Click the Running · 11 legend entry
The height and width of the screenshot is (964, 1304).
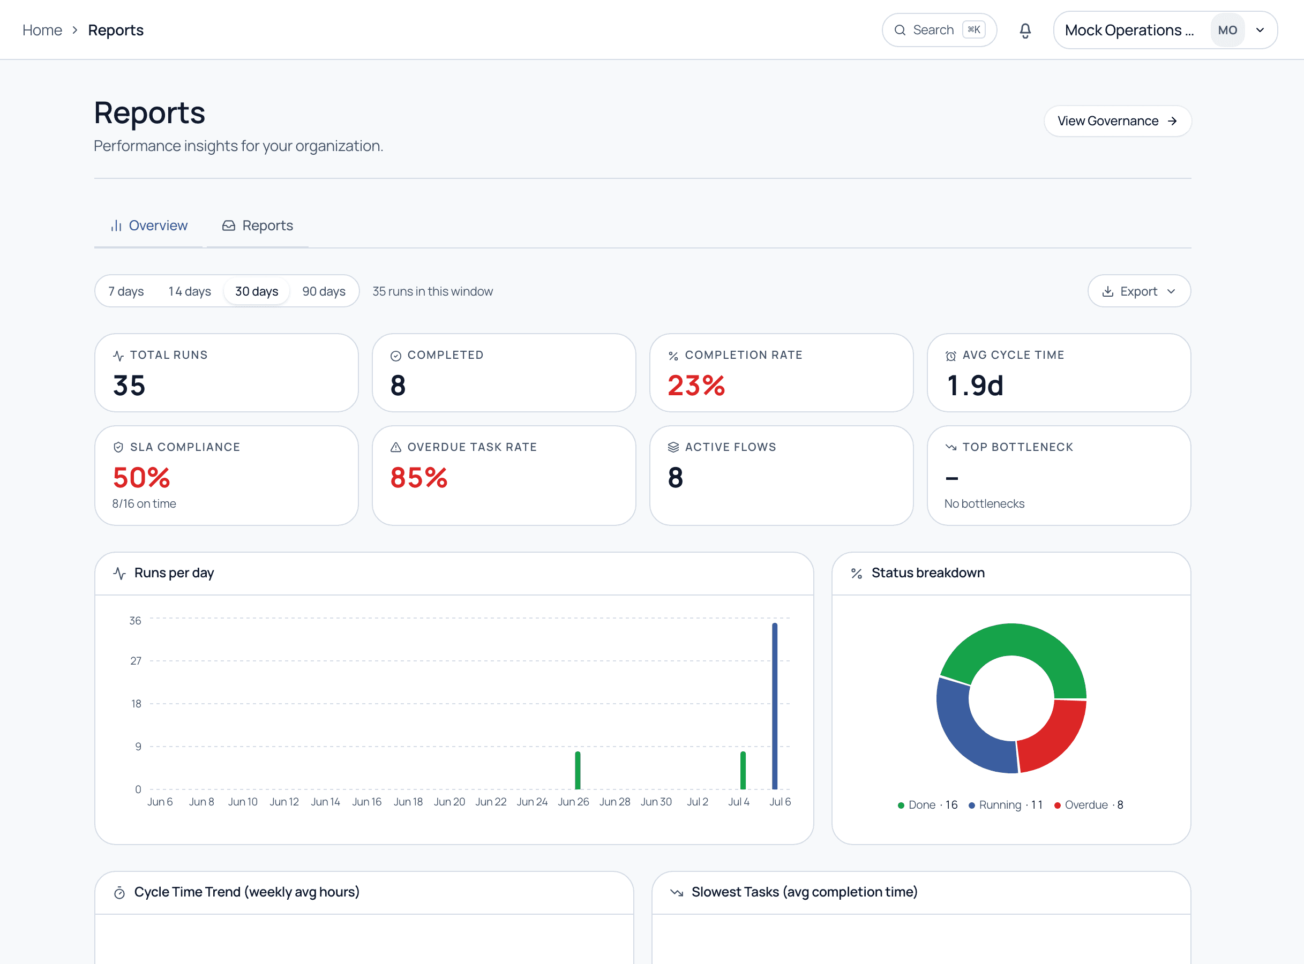click(1005, 805)
